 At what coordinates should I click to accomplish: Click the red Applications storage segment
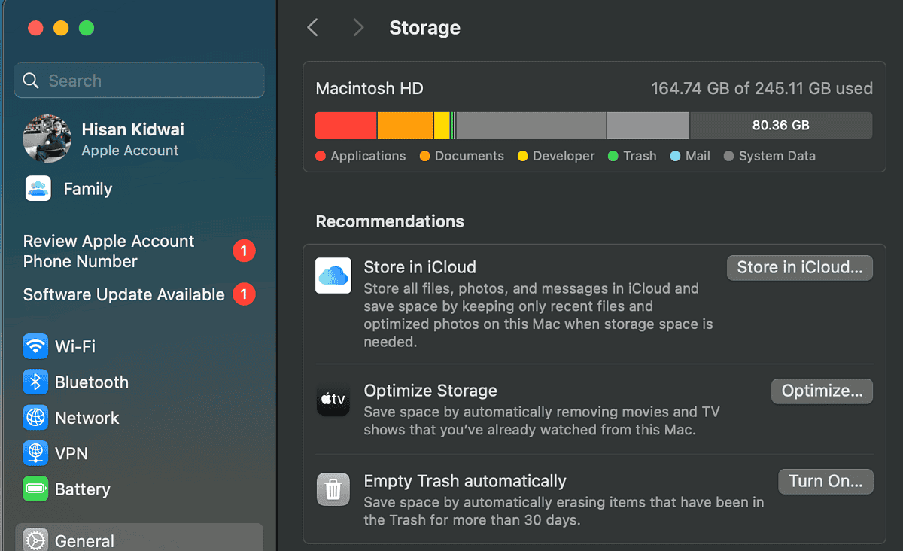tap(345, 125)
